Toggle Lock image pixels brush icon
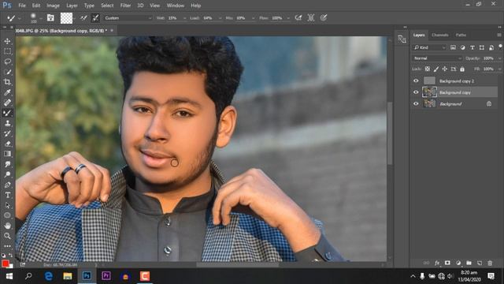 point(435,69)
